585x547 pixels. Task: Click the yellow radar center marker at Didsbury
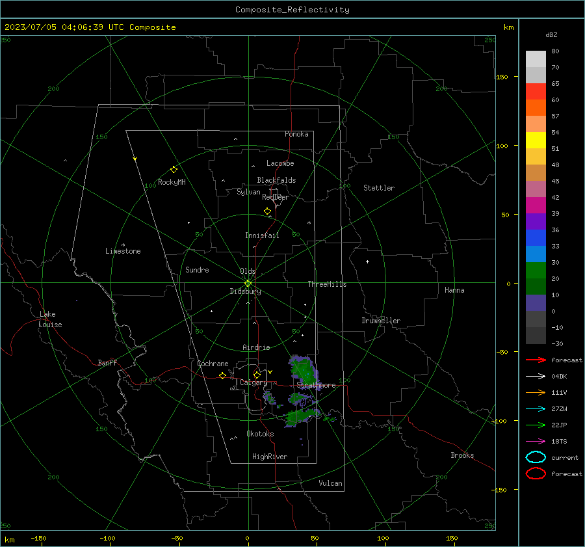[248, 284]
